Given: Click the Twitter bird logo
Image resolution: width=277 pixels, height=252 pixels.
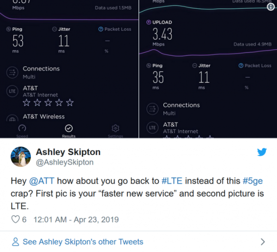Looking at the screenshot, I should 262,152.
